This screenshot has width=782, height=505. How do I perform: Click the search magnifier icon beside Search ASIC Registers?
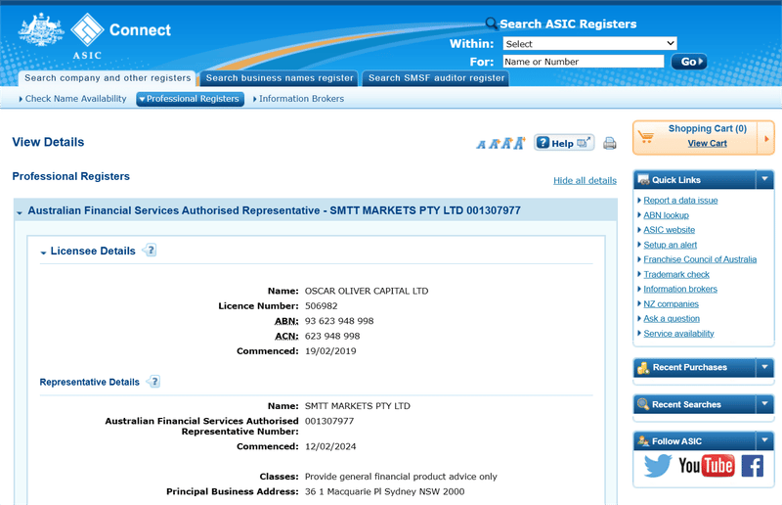pyautogui.click(x=492, y=23)
